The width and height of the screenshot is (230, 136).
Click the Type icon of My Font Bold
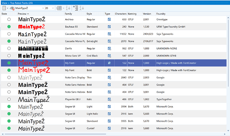[109, 70]
